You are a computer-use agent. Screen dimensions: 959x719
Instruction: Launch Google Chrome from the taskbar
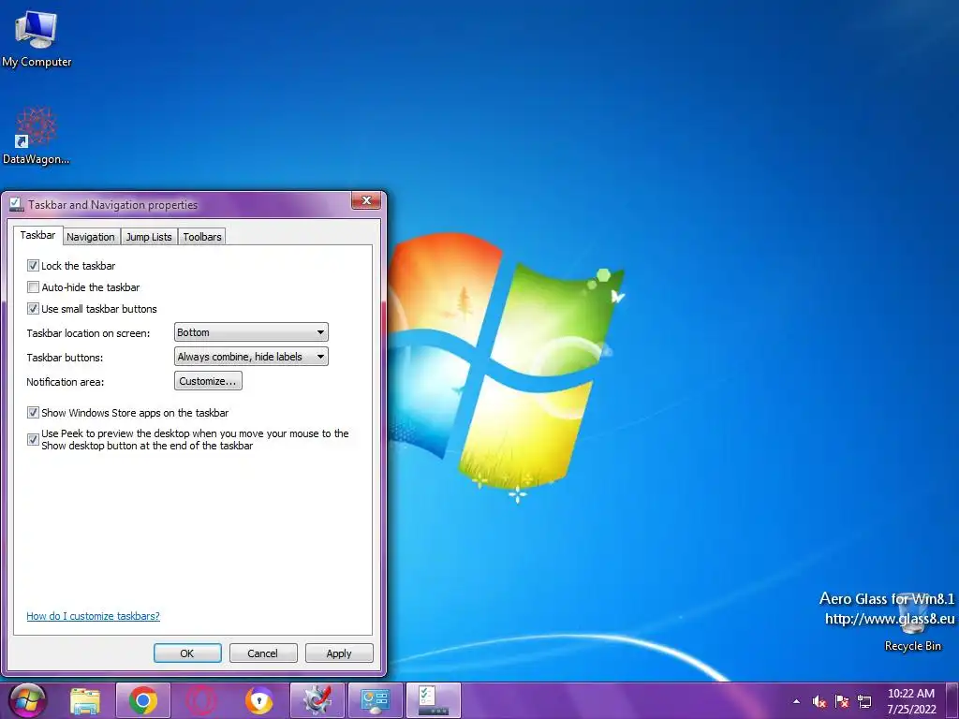tap(142, 700)
